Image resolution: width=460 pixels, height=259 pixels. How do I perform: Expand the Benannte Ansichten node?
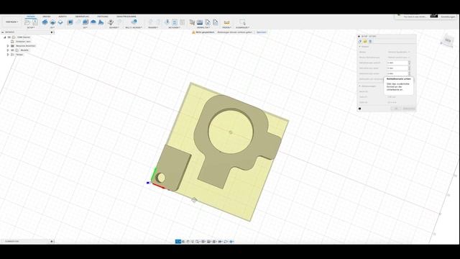[x=8, y=46]
